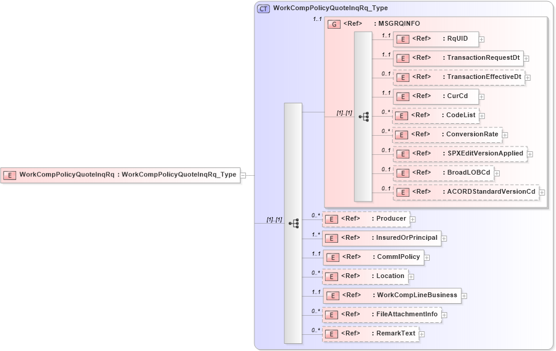Expand the TransactionRequestDt element plus sign
This screenshot has height=351, width=556.
pos(527,58)
